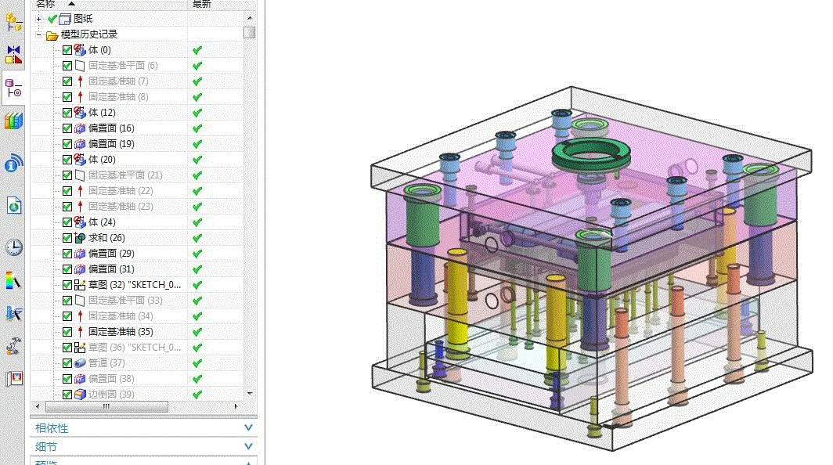This screenshot has width=833, height=465.
Task: Click the datum plane icon for 固定基准平面 (6)
Action: click(80, 65)
